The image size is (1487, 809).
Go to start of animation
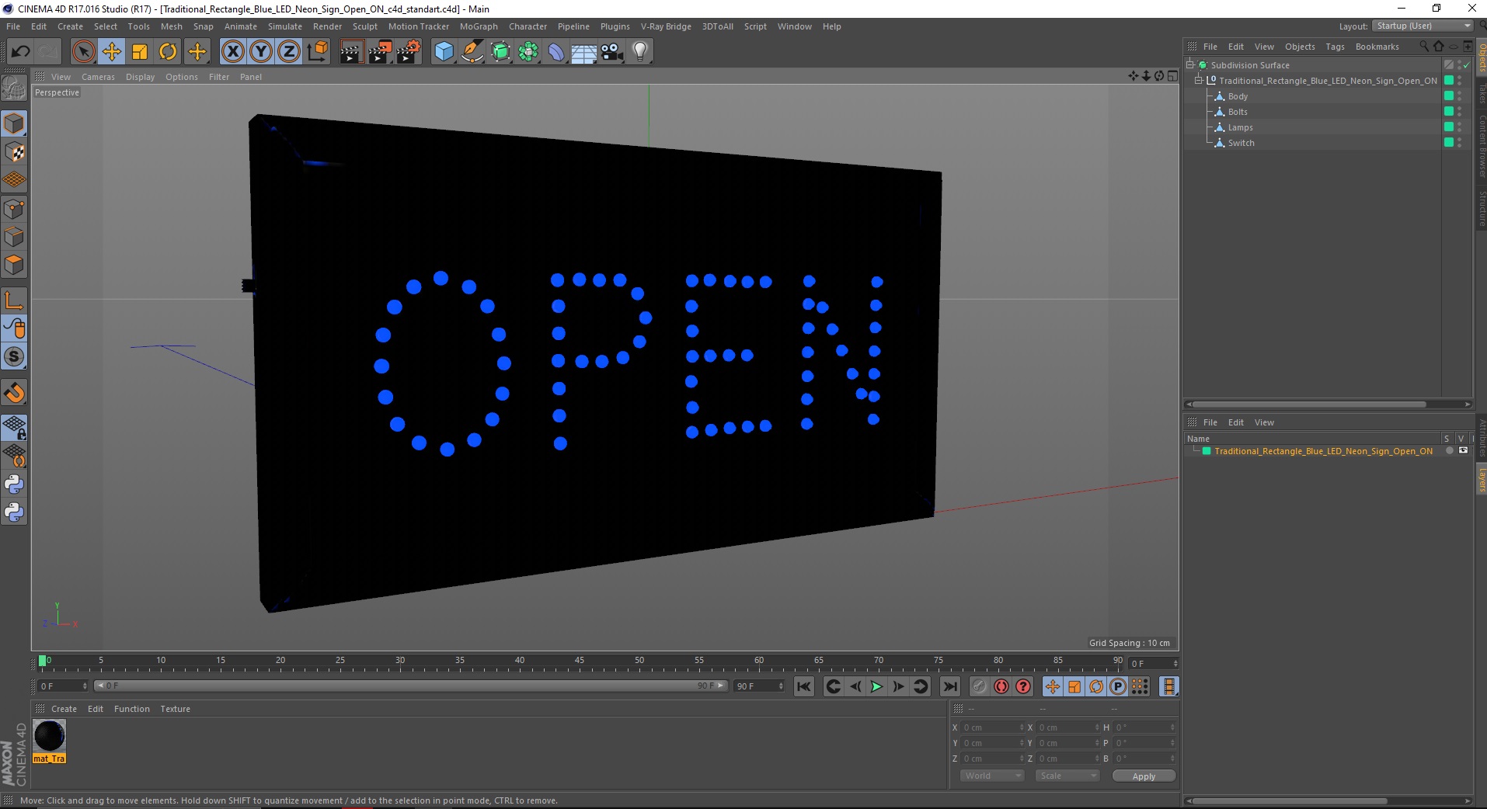[804, 686]
